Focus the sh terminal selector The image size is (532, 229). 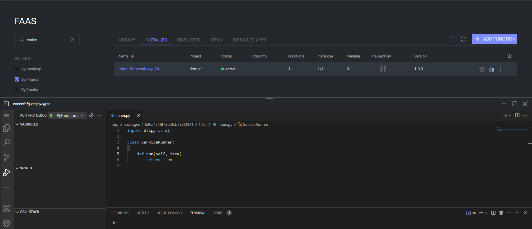point(471,213)
